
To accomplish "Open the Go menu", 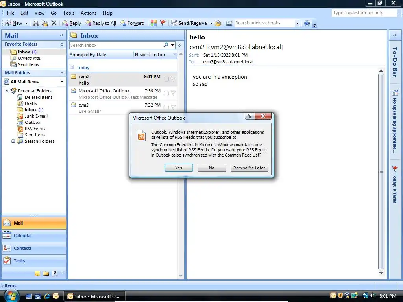I will 54,13.
